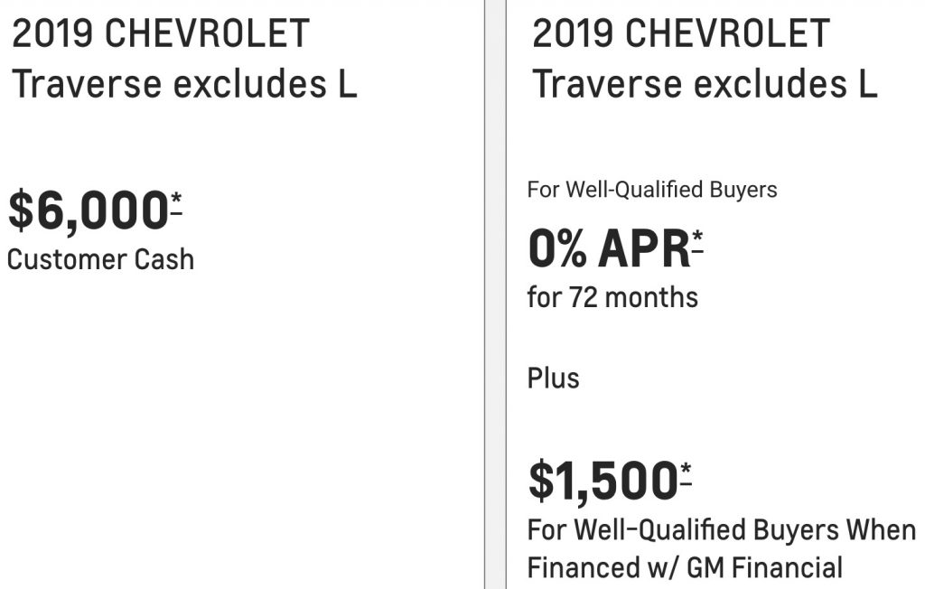Viewport: 925px width, 589px height.
Task: Click 'For Well-Qualified Buyers' above 0% APR
Action: point(652,190)
